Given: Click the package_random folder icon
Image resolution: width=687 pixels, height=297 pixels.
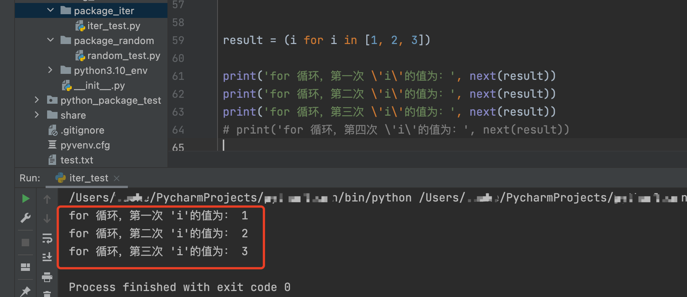Looking at the screenshot, I should (66, 40).
